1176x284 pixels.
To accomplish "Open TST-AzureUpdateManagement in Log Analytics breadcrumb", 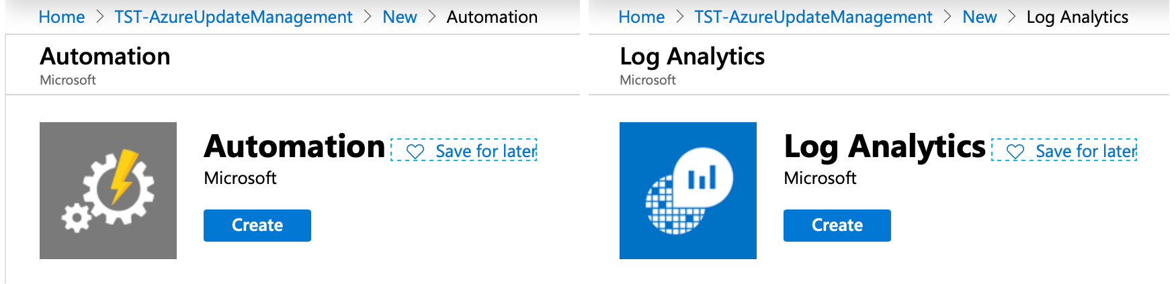I will (813, 17).
